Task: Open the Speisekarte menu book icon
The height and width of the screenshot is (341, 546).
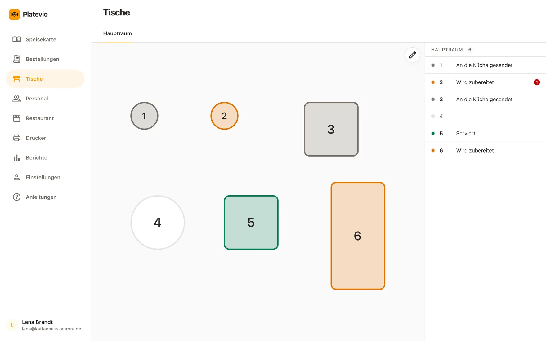Action: pos(17,39)
